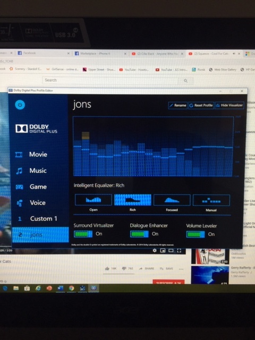Open Chrome from the taskbar
This screenshot has height=340, width=255.
coord(71,288)
